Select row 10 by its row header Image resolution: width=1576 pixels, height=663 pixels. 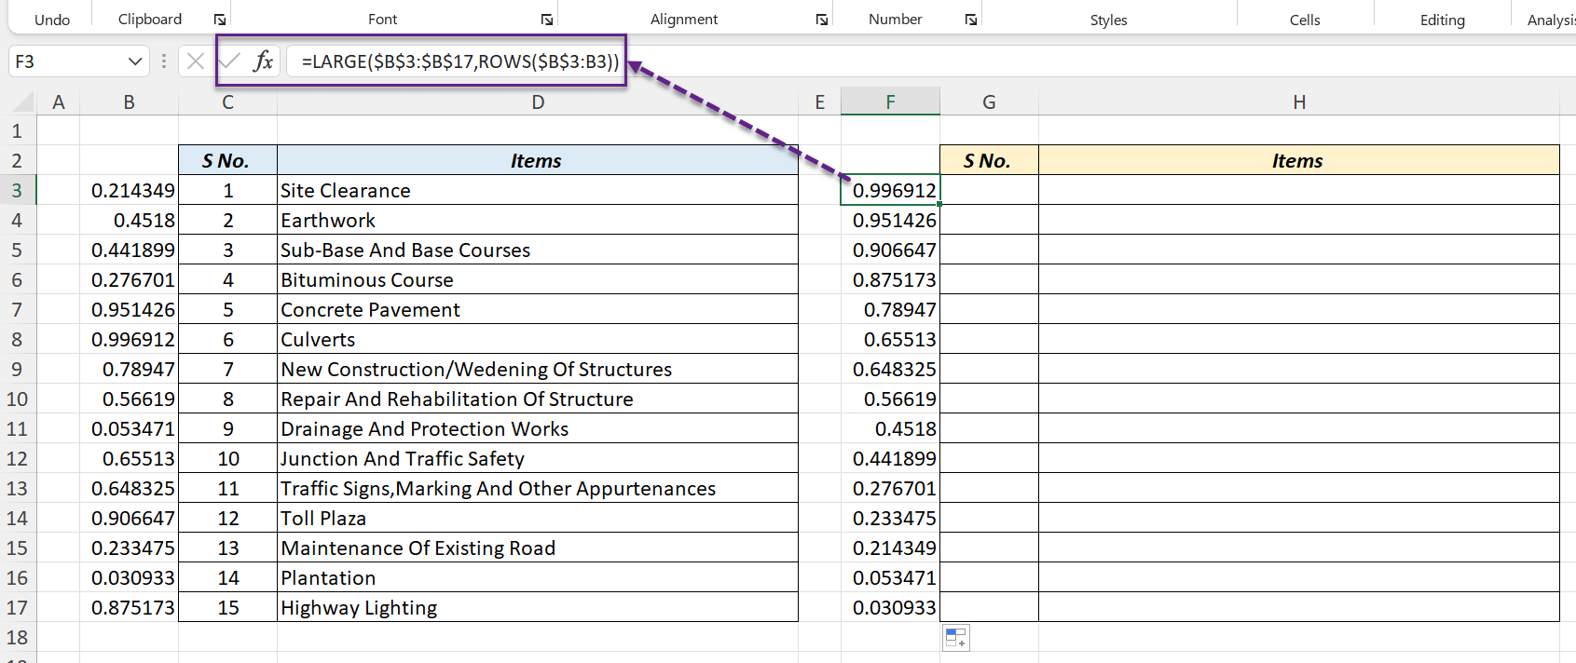[x=17, y=399]
